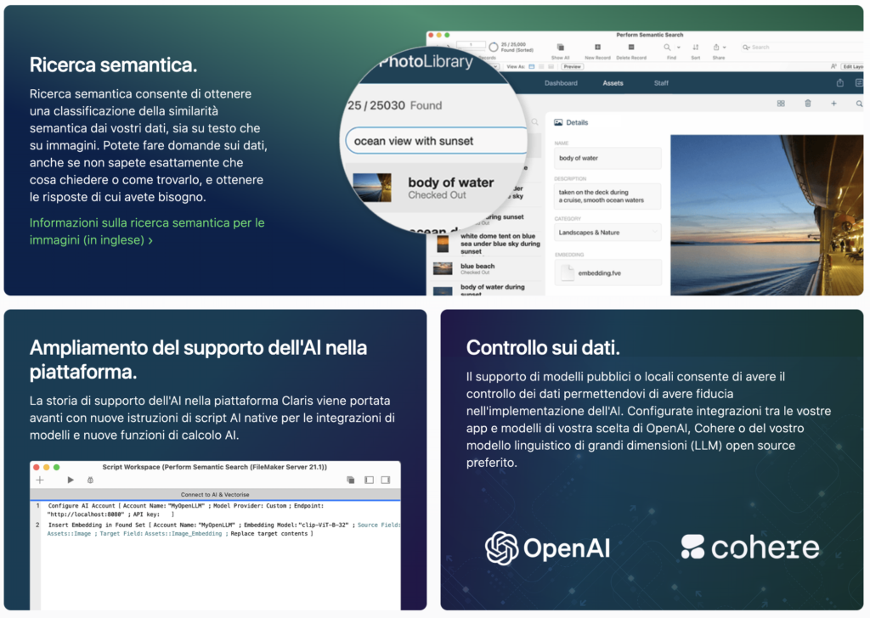Click the 25 / 25,000 Found (Sorted) text
870x618 pixels.
click(x=517, y=47)
